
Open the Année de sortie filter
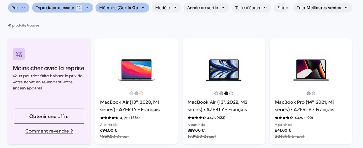point(206,8)
